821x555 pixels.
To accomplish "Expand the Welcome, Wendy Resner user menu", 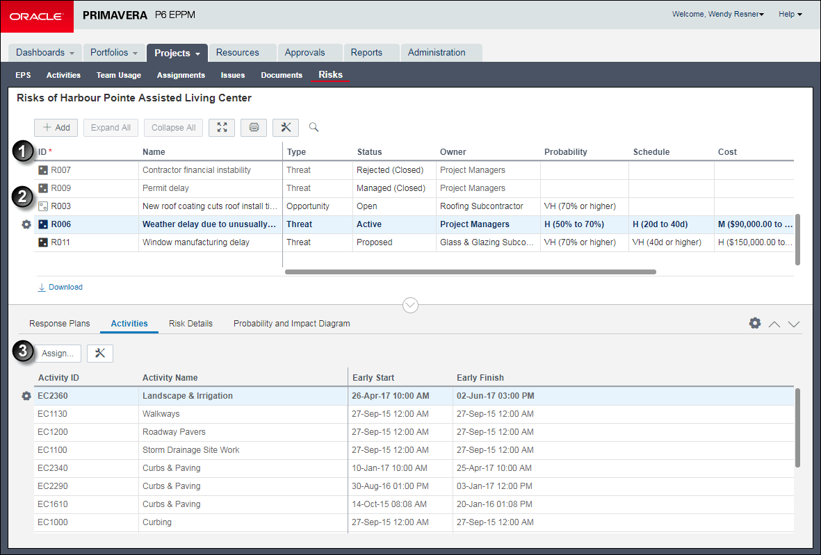I will click(x=717, y=14).
